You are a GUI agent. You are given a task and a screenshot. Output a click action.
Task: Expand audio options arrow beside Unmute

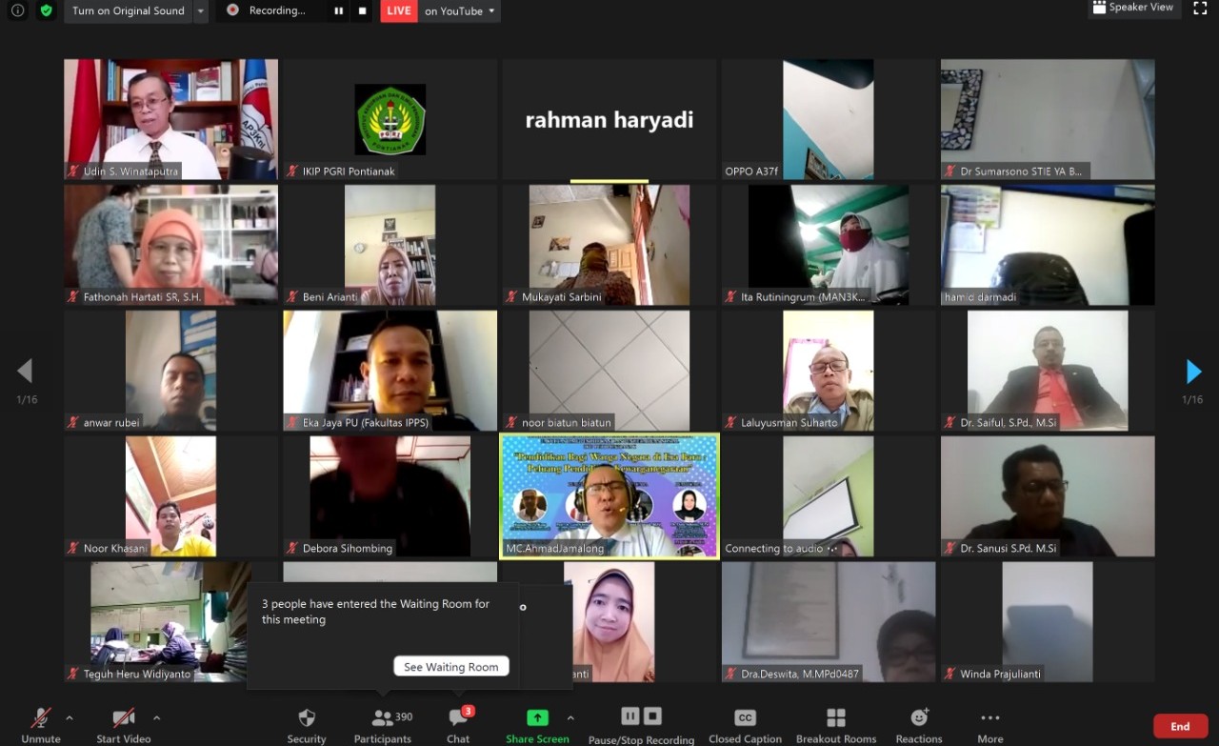click(69, 717)
